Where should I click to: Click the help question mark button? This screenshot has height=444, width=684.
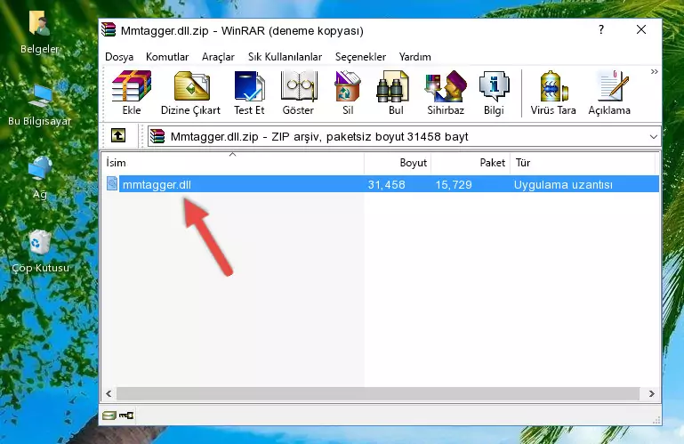(x=601, y=29)
